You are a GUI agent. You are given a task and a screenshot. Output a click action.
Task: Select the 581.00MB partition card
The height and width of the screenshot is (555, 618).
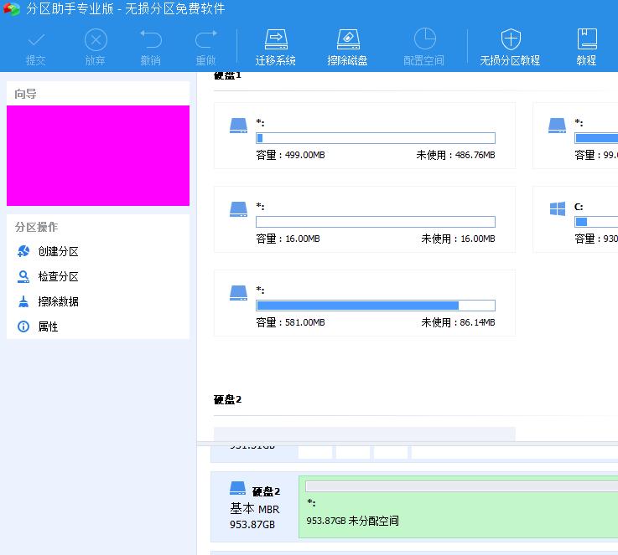(365, 303)
